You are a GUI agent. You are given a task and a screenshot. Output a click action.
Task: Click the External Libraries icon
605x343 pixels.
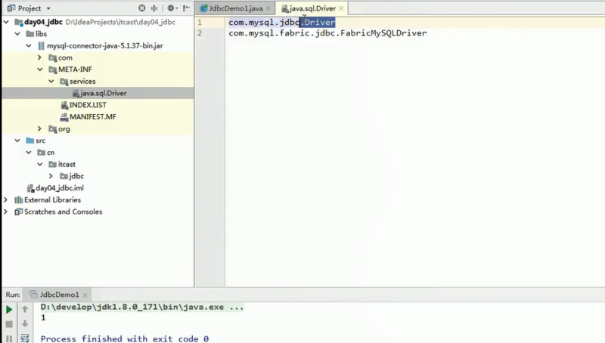[x=18, y=199]
